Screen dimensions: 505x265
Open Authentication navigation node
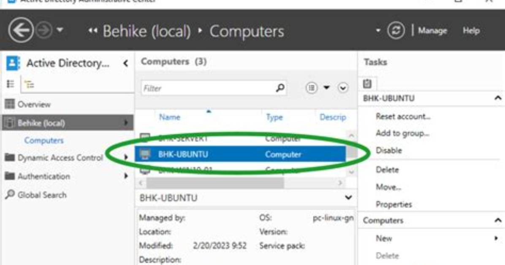click(x=44, y=176)
